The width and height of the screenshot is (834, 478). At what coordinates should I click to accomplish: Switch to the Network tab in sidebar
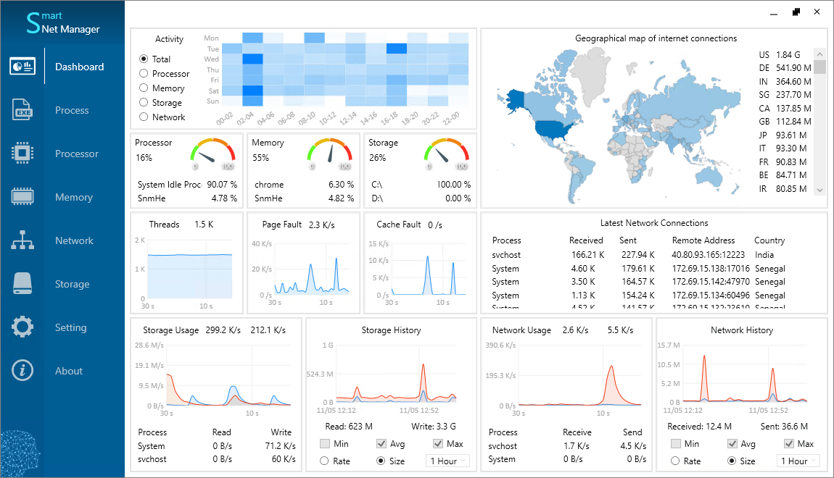(x=73, y=240)
